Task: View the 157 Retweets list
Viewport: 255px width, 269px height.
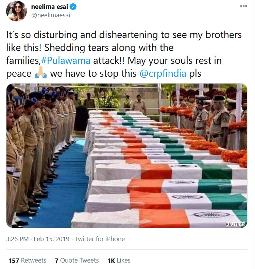Action: click(x=27, y=260)
